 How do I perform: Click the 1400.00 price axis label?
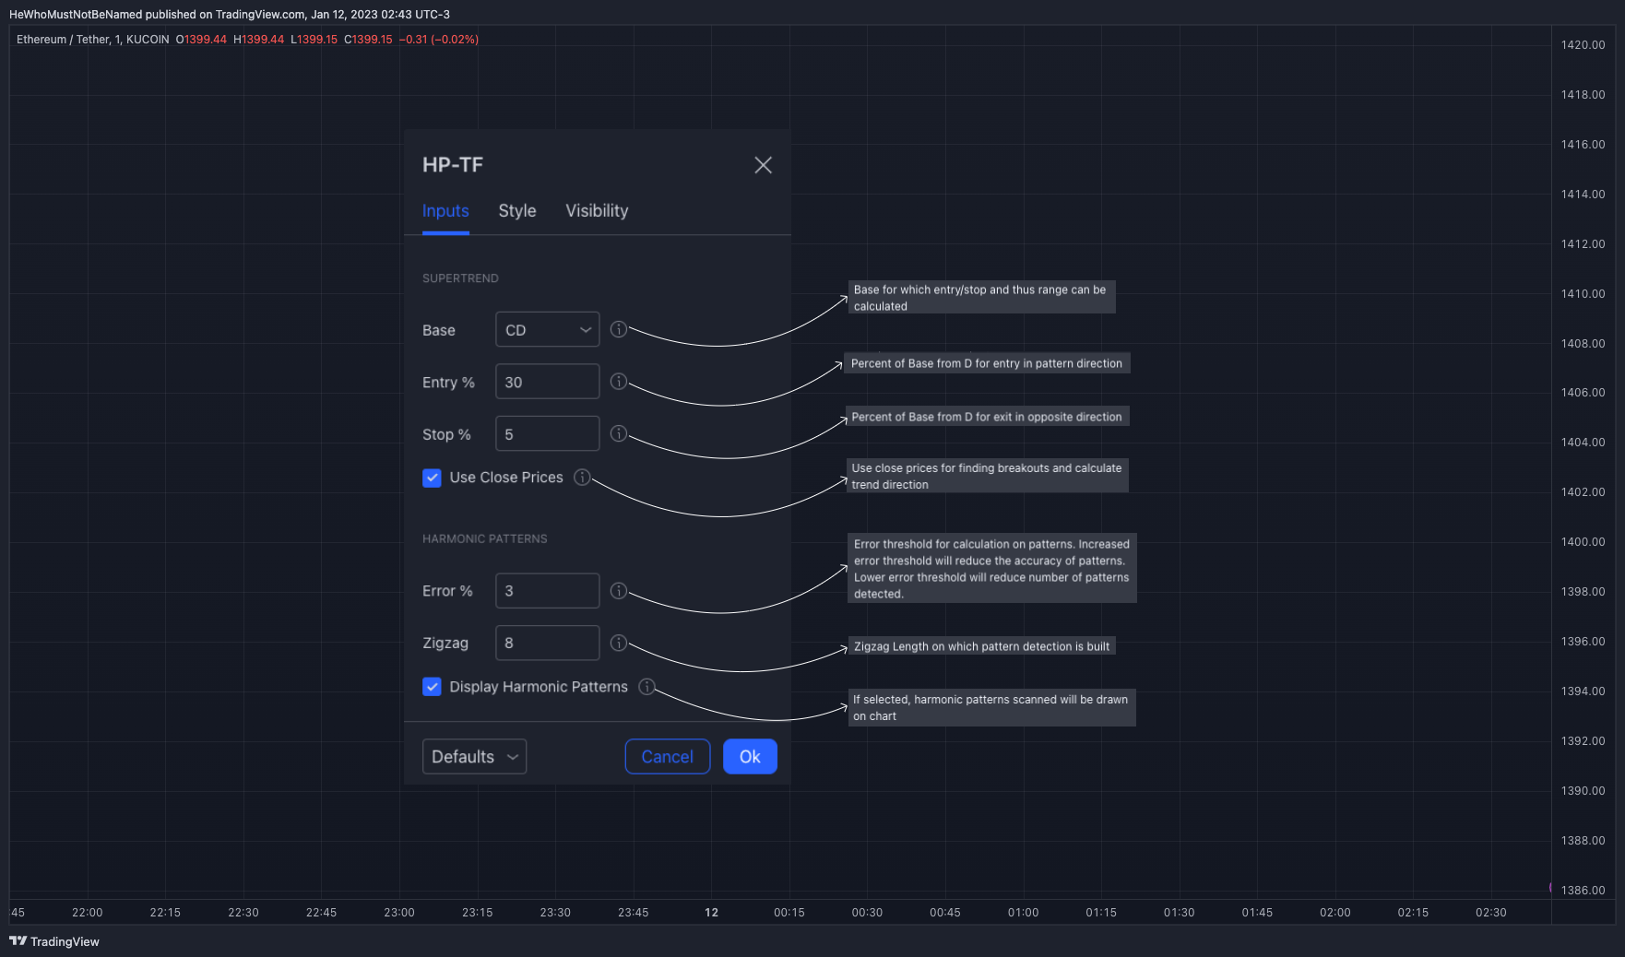1583,542
